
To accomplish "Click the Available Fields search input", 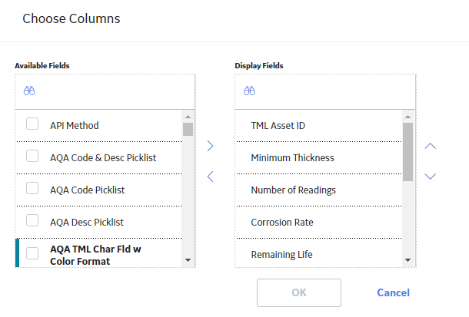I will coord(105,91).
